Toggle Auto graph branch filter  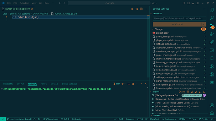click(x=182, y=92)
